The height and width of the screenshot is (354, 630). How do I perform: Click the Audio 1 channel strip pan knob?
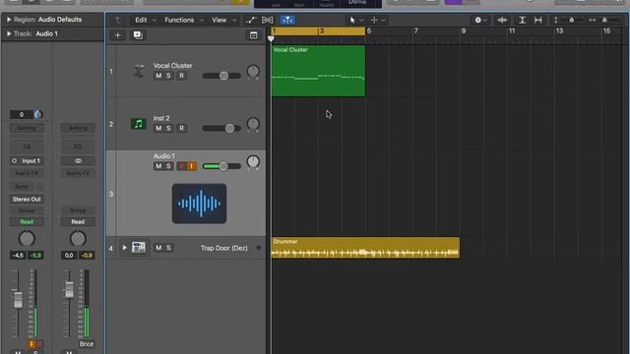pyautogui.click(x=27, y=239)
